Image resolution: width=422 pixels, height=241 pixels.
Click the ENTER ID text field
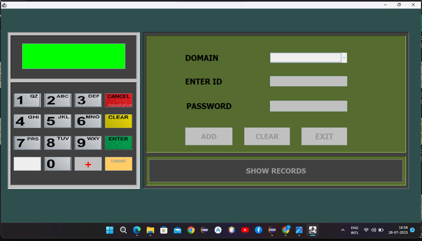tap(309, 81)
